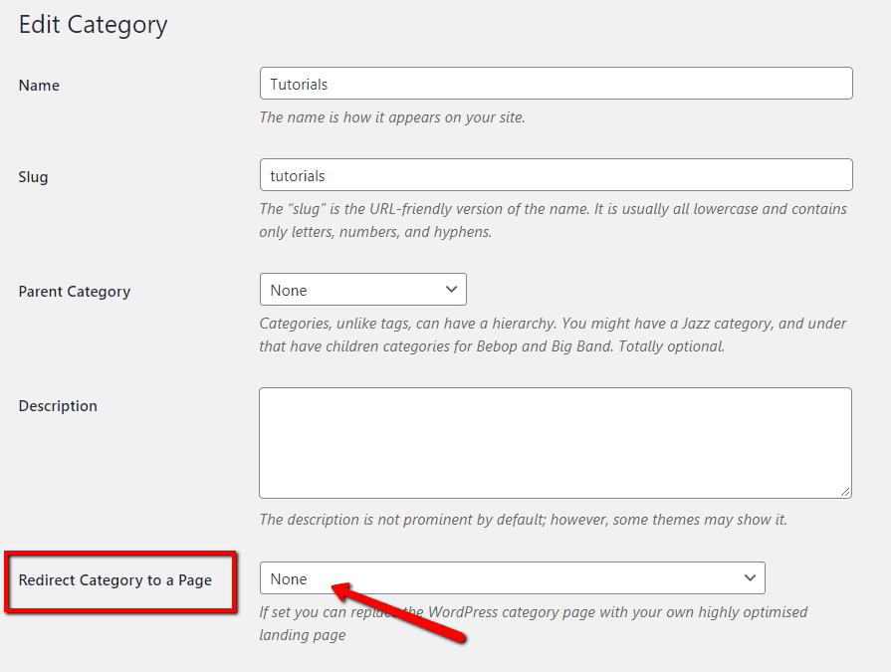Click the Description box resize handle
Screen dimensions: 891x672
[x=845, y=491]
